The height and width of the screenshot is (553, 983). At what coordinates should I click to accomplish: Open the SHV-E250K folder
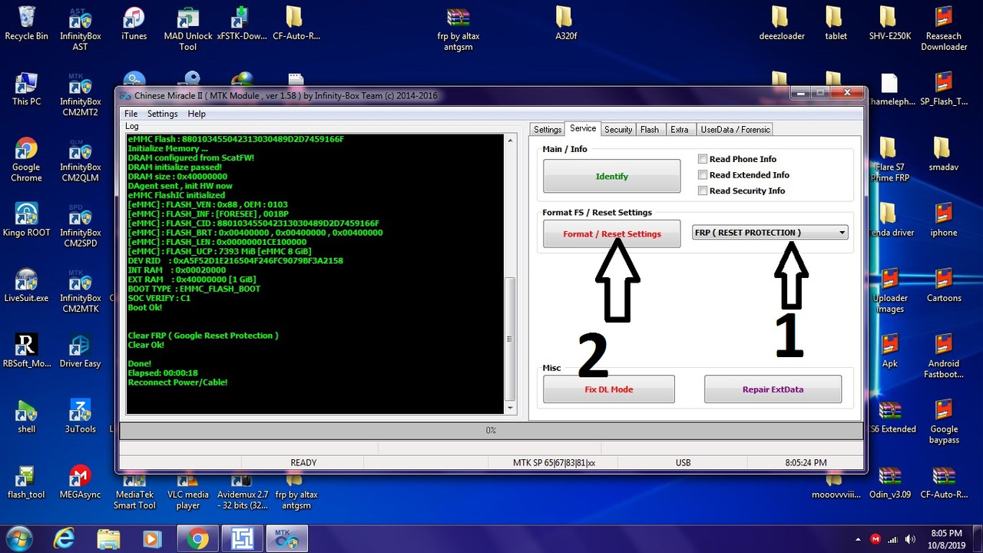pyautogui.click(x=889, y=23)
